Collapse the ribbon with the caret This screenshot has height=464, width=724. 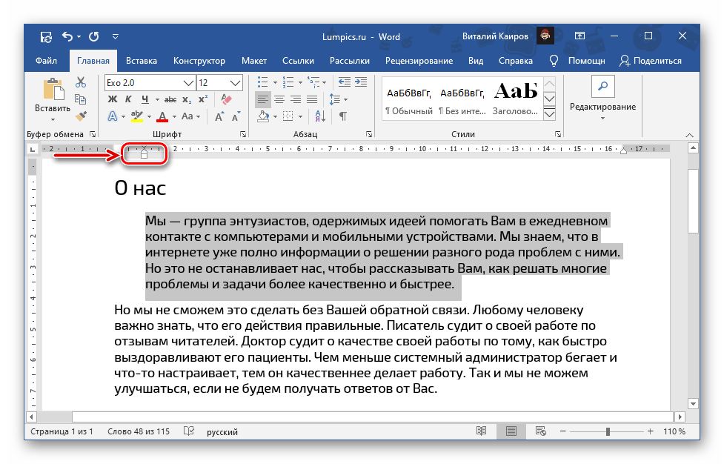(x=689, y=135)
